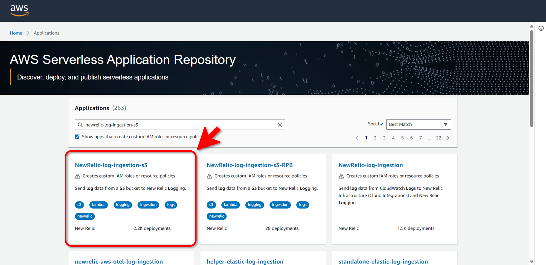Click lambda tag on NewRelic-log-ingestion-s3 card
Image resolution: width=546 pixels, height=265 pixels.
[x=99, y=205]
